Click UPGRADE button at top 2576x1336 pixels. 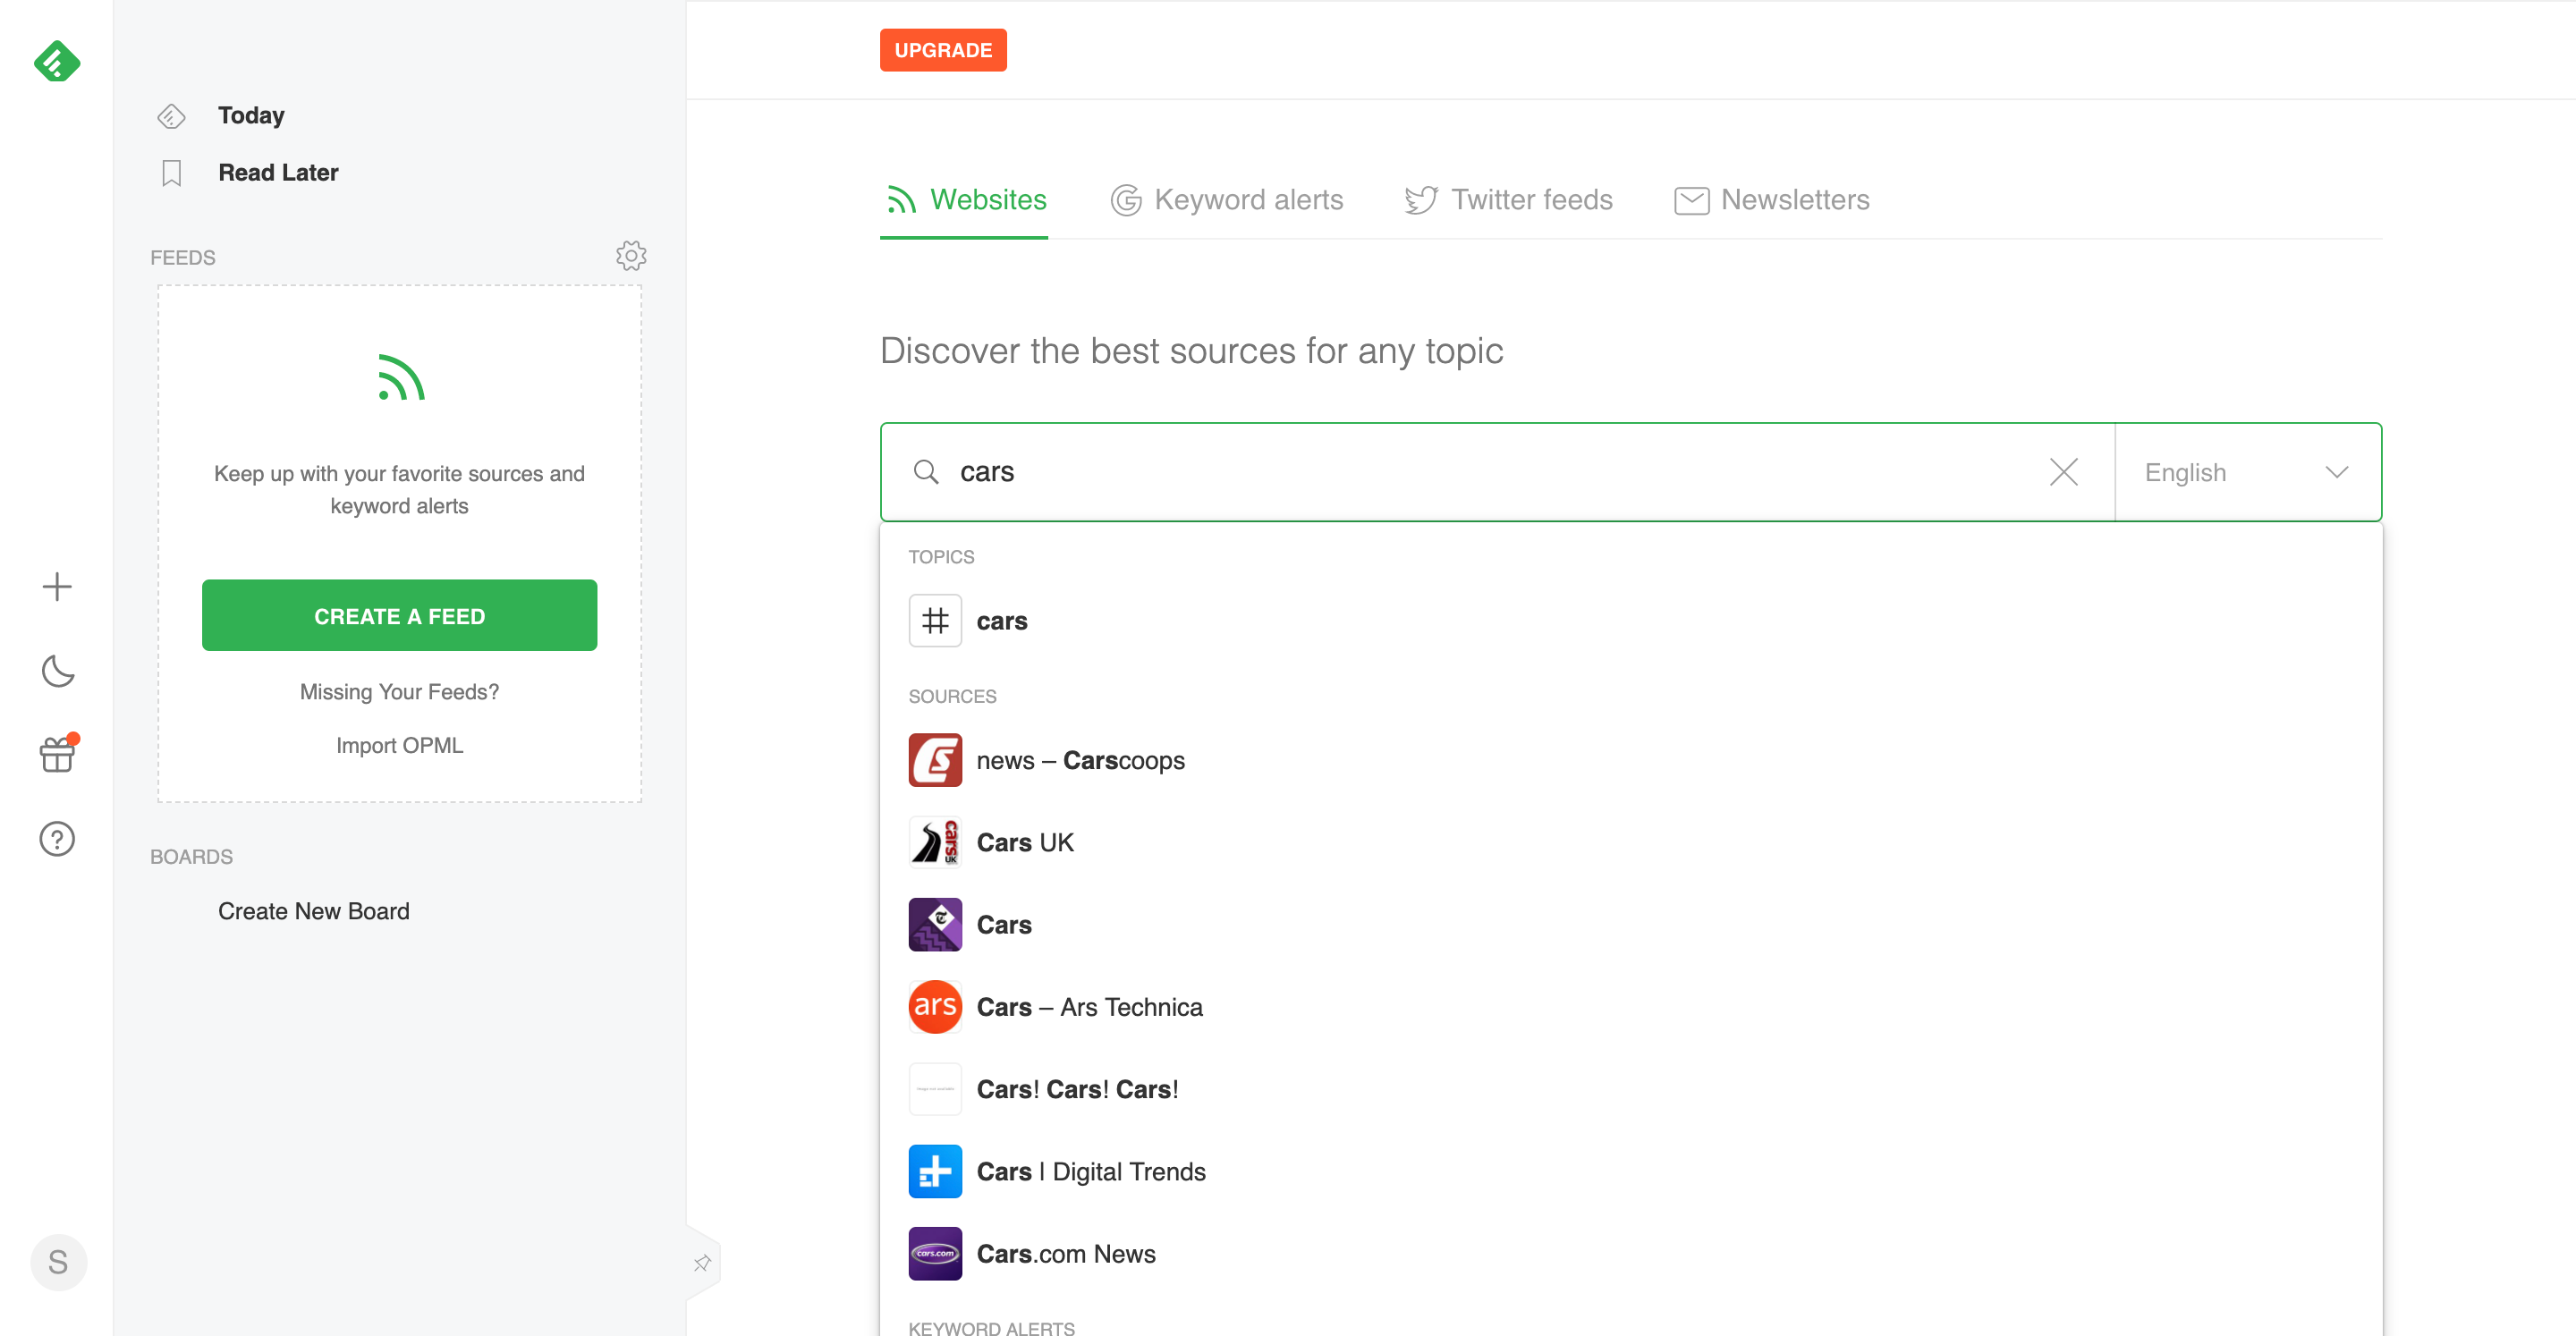pyautogui.click(x=944, y=47)
